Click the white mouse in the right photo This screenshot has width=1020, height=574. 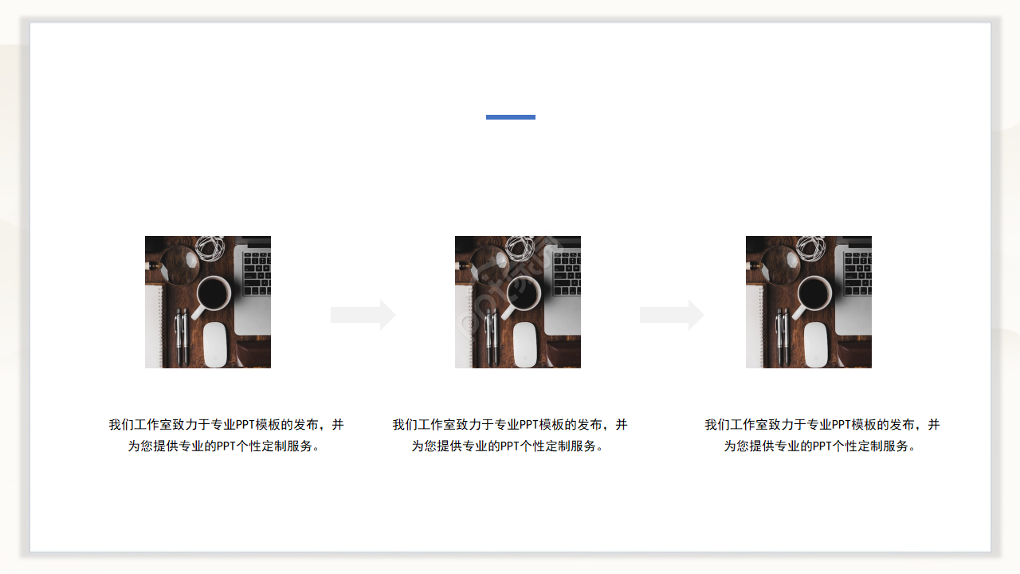816,344
